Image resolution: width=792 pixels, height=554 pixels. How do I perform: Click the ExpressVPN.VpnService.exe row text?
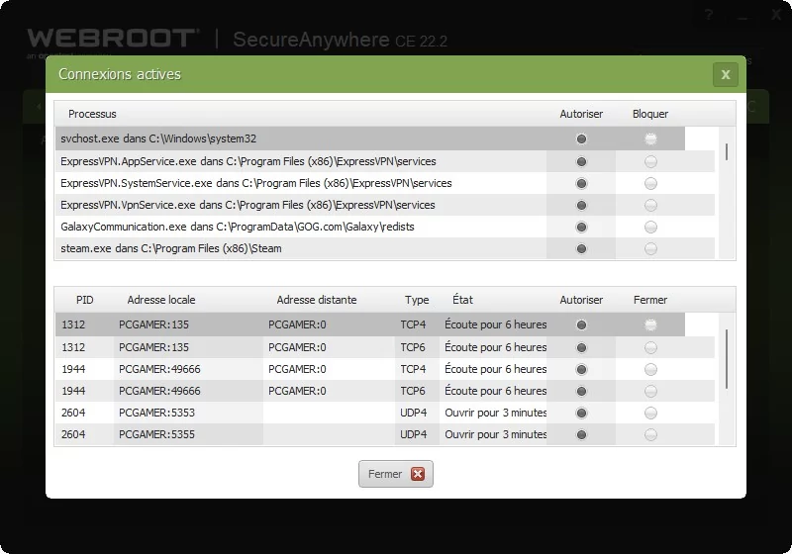coord(247,205)
